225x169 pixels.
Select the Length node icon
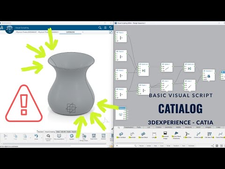[154, 134]
